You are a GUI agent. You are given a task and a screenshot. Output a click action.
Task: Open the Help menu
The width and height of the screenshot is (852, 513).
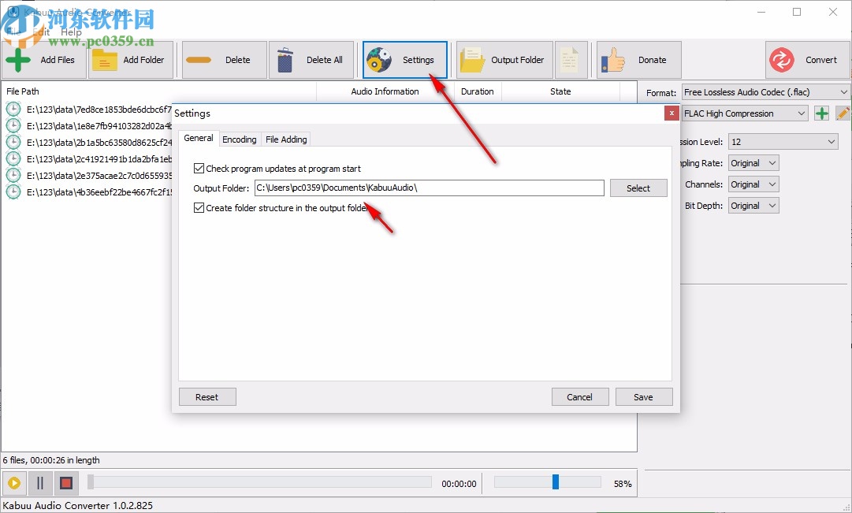[71, 32]
